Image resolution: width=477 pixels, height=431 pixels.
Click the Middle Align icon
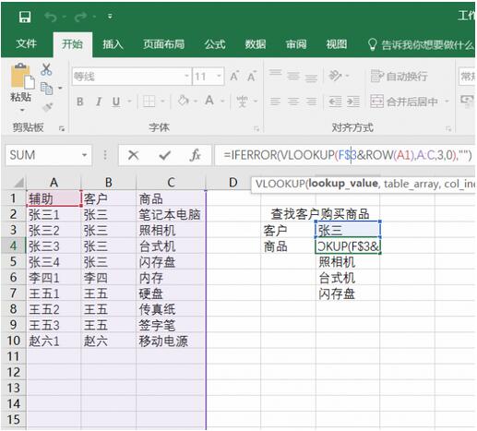[293, 76]
